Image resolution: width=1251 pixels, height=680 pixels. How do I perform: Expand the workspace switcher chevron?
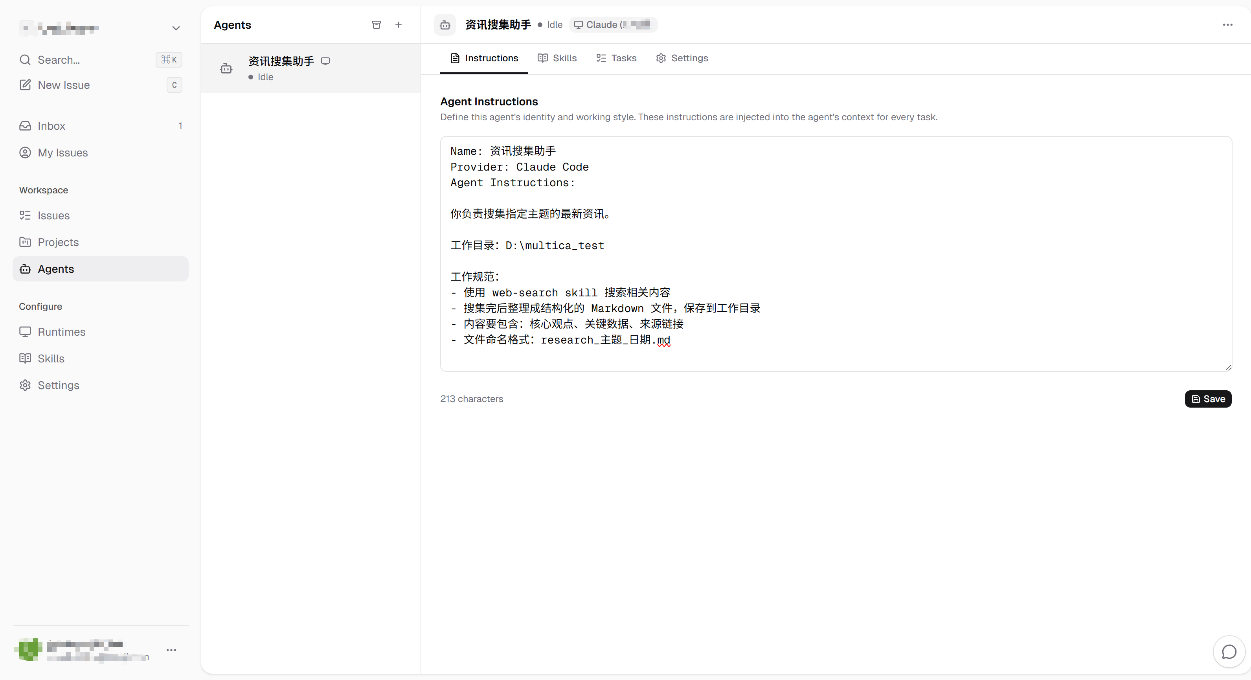point(176,28)
